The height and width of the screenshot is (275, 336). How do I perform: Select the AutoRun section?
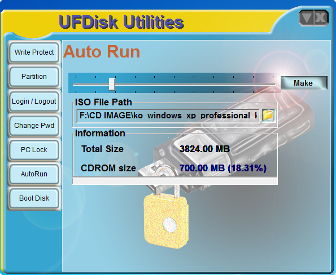click(x=34, y=174)
